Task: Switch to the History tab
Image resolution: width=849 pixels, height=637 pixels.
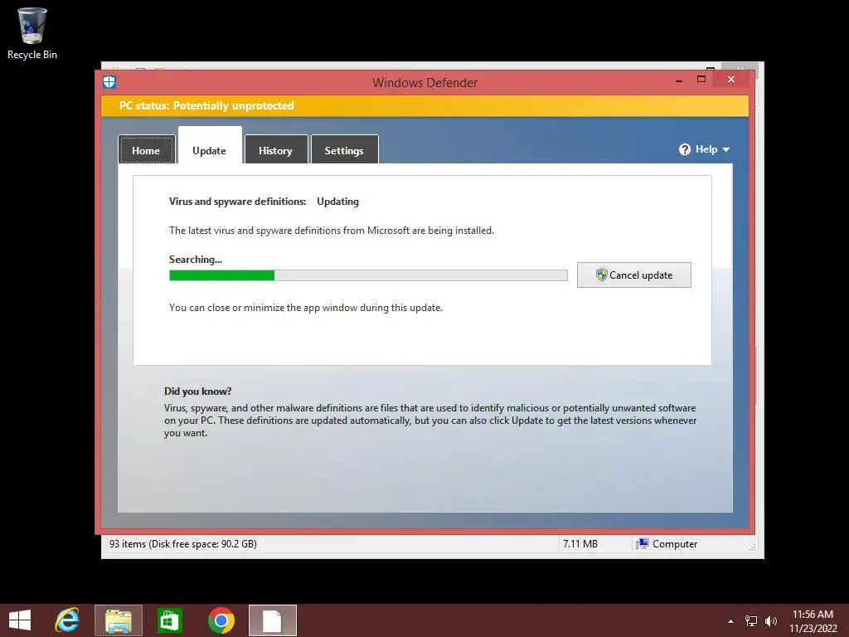Action: coord(275,150)
